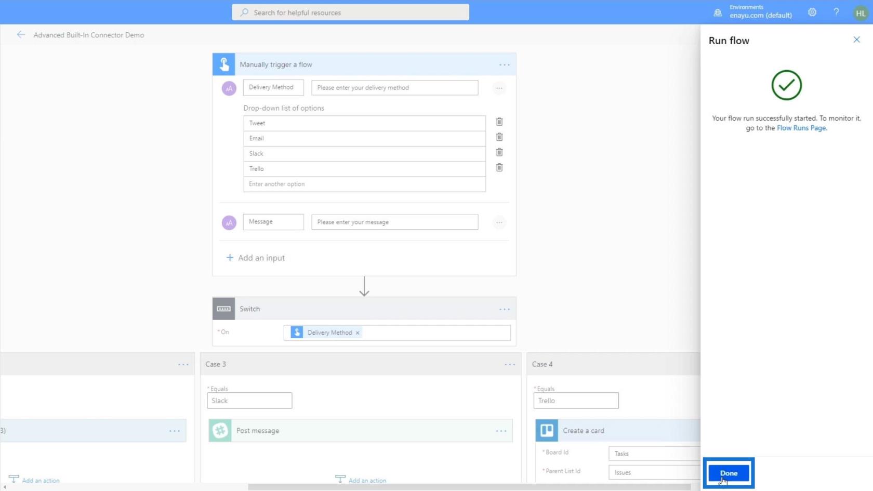Viewport: 873px width, 491px height.
Task: Click Add an action in the leftmost case
Action: tap(35, 480)
